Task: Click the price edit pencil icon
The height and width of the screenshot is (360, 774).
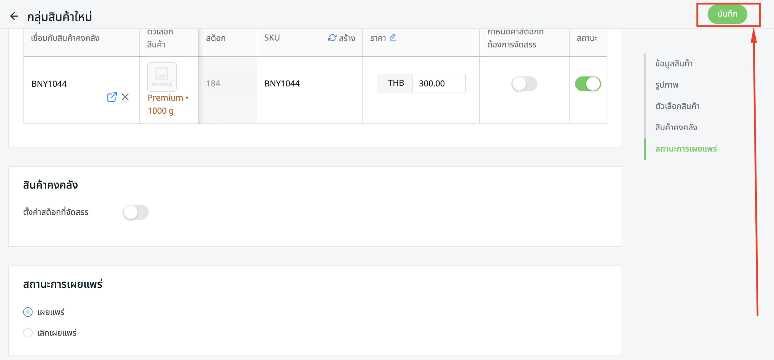Action: [393, 37]
